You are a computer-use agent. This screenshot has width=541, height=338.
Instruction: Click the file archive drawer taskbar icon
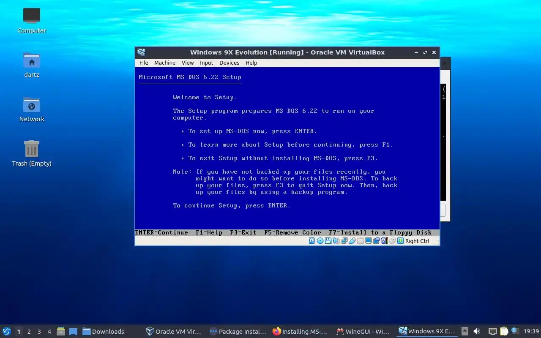point(61,332)
